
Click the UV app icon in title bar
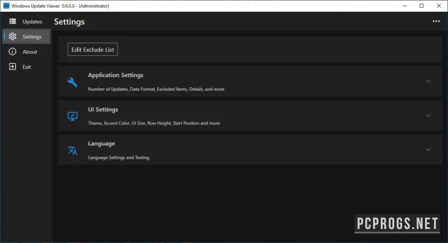pyautogui.click(x=6, y=6)
